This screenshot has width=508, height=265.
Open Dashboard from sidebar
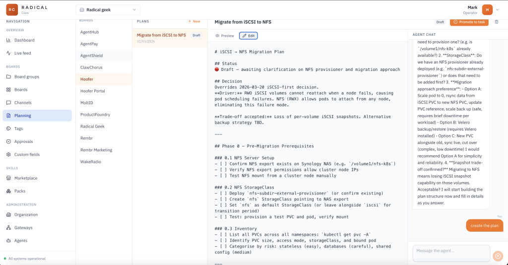(24, 40)
